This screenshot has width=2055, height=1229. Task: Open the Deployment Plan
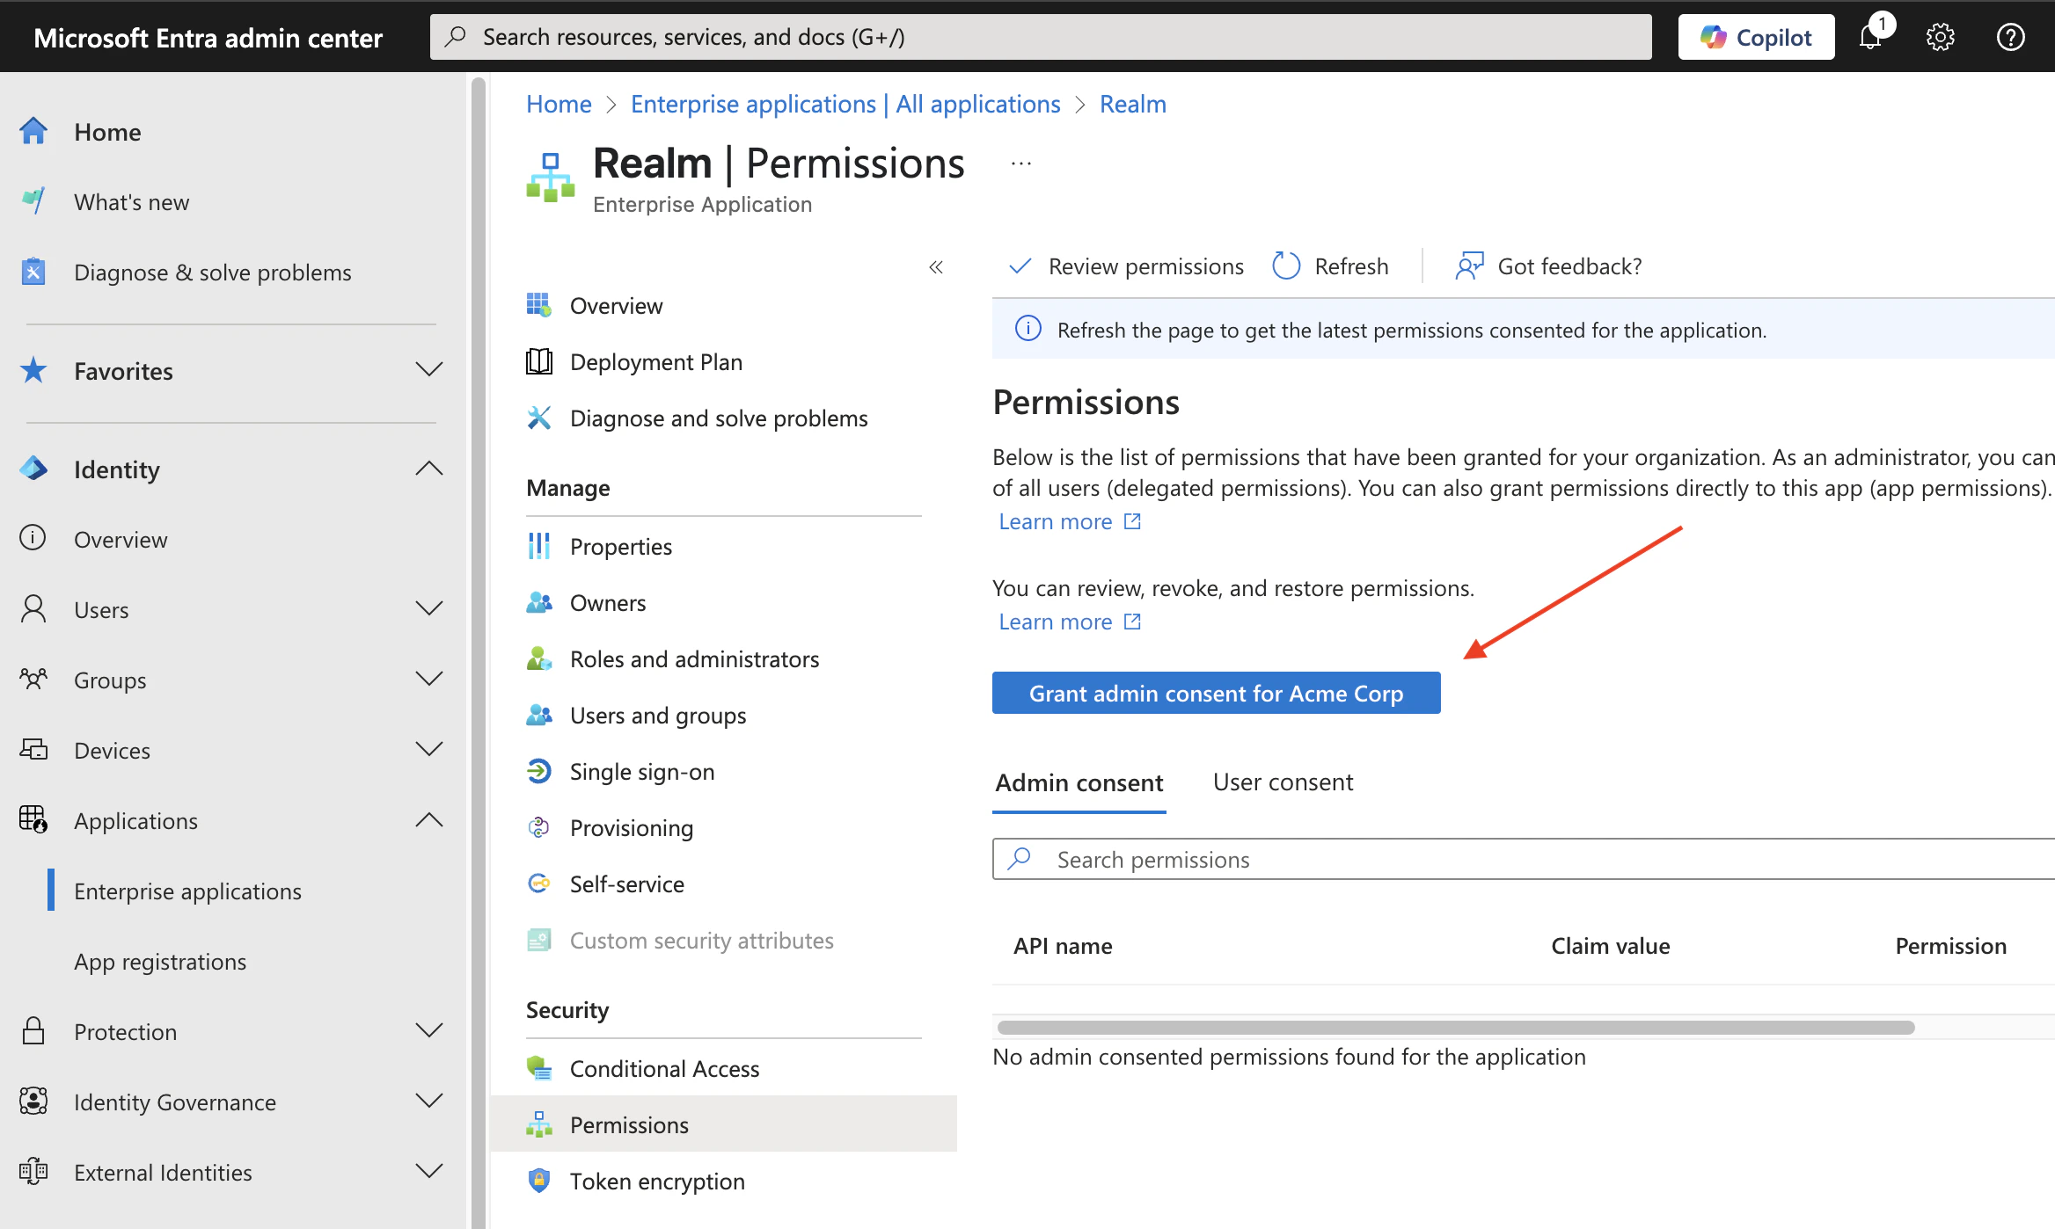tap(655, 361)
